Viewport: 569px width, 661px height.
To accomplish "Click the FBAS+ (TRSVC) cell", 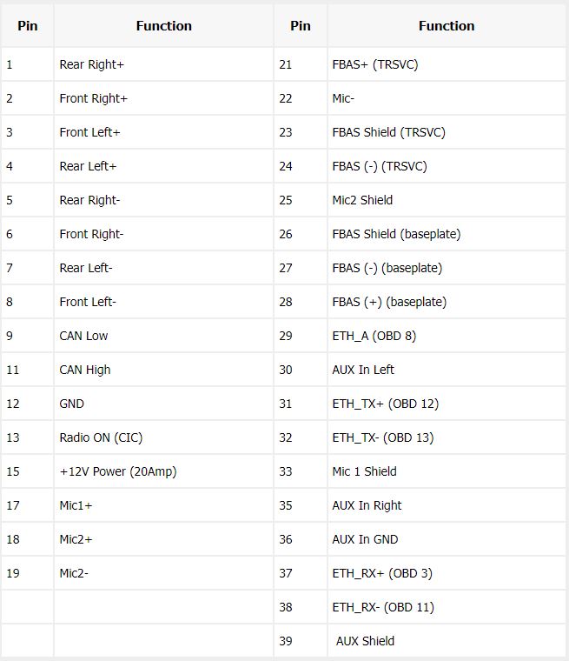I will 447,64.
